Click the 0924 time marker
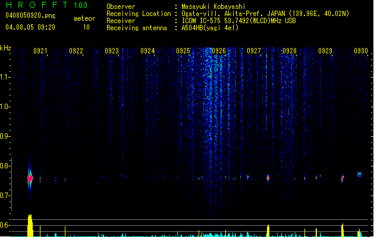This screenshot has width=374, height=237. click(x=147, y=51)
